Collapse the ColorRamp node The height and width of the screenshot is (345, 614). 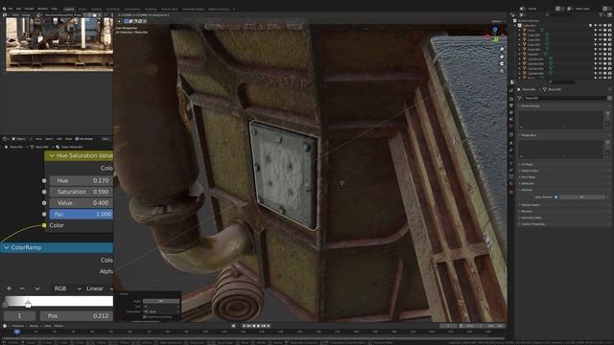coord(7,247)
